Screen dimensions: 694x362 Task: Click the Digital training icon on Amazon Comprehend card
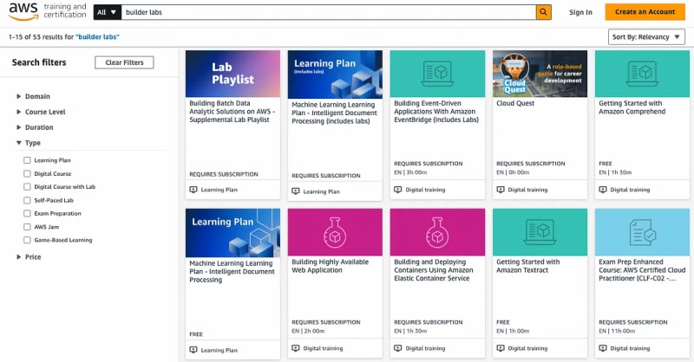click(x=603, y=190)
